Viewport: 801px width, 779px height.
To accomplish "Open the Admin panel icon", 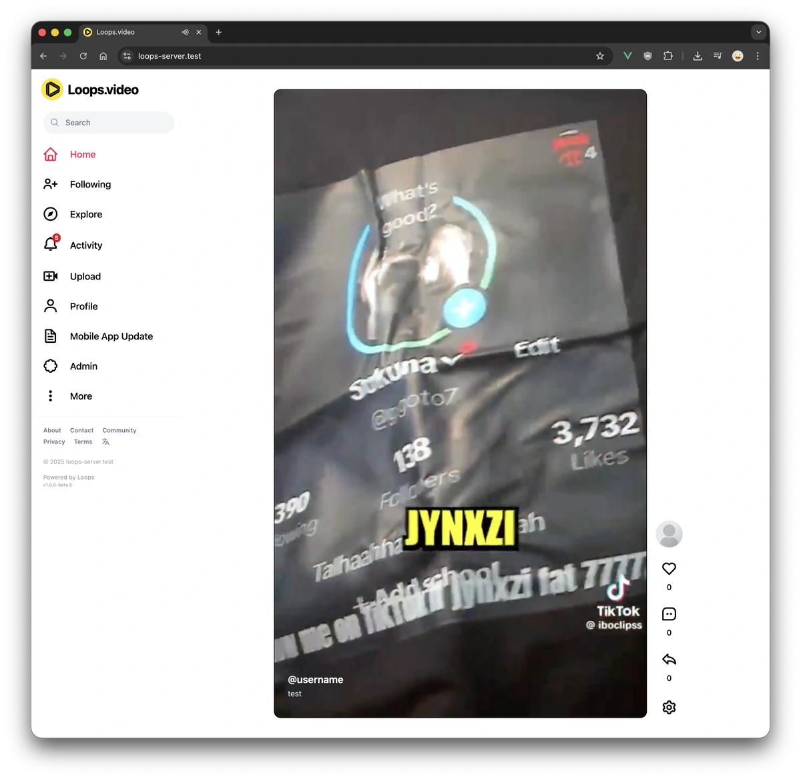I will coord(50,365).
